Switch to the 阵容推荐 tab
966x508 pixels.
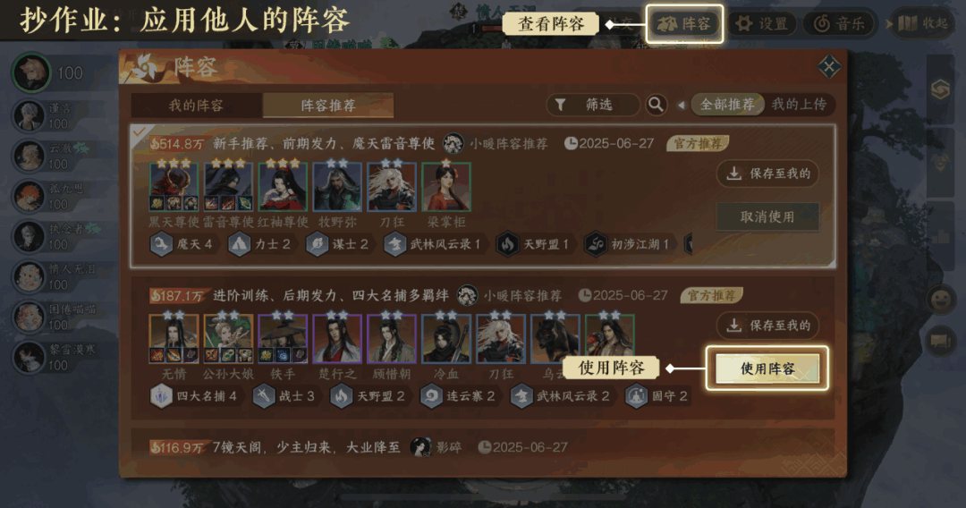pyautogui.click(x=328, y=106)
